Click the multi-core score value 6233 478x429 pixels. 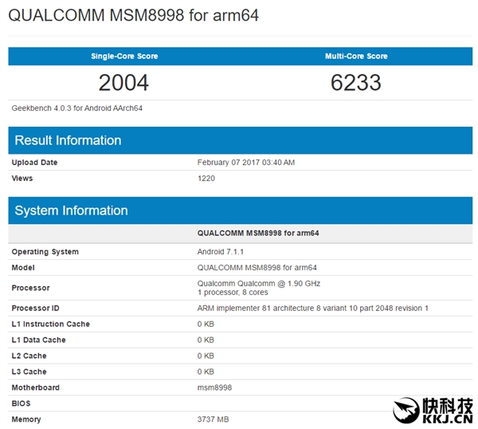coord(356,82)
